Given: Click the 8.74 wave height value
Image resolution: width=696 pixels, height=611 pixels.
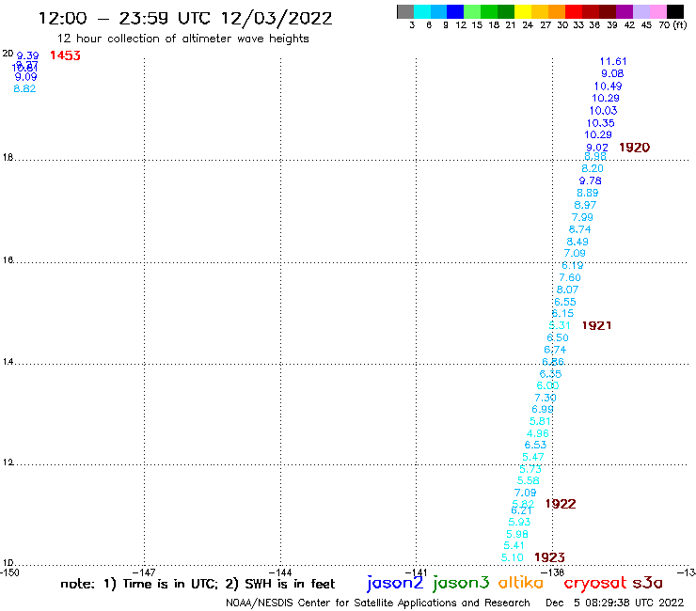Looking at the screenshot, I should tap(579, 229).
